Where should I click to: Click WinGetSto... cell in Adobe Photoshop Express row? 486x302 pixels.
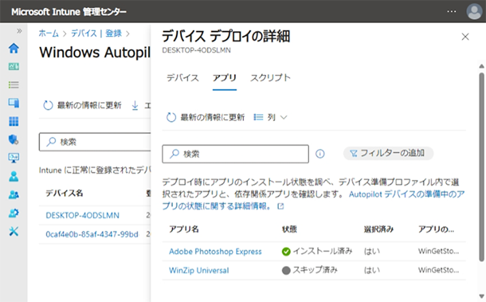click(x=438, y=251)
